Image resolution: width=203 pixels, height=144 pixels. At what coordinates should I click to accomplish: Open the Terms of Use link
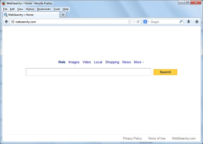[156, 138]
